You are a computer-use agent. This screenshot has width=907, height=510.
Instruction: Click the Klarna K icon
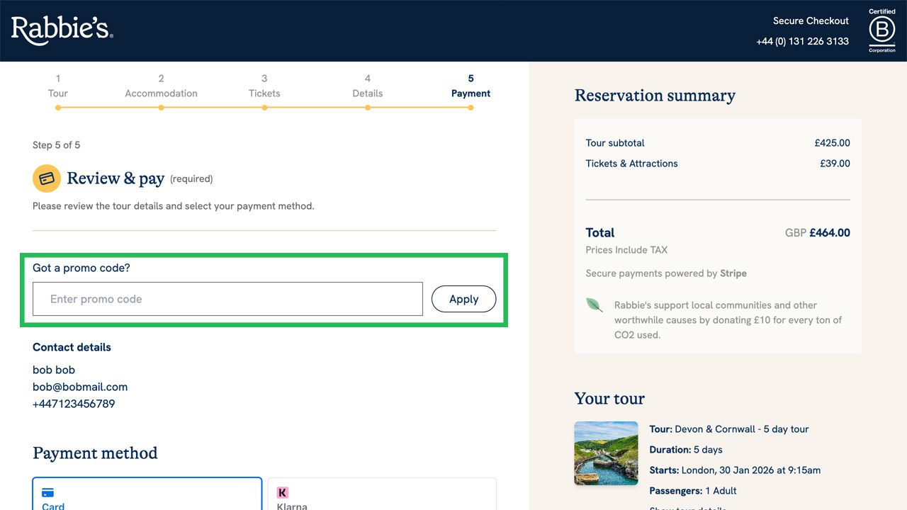(283, 492)
